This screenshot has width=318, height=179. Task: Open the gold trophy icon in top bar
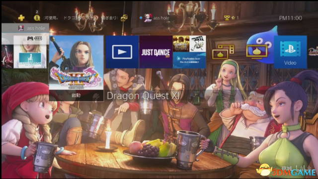(227, 18)
